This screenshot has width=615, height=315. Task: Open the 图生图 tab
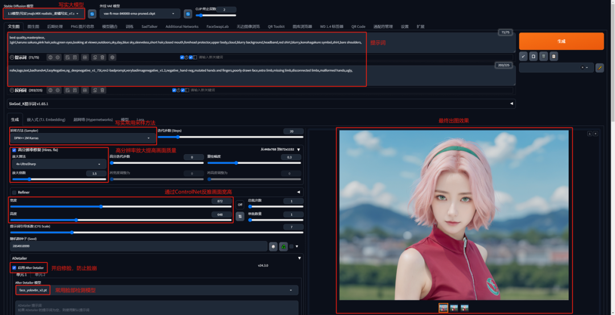click(x=34, y=27)
